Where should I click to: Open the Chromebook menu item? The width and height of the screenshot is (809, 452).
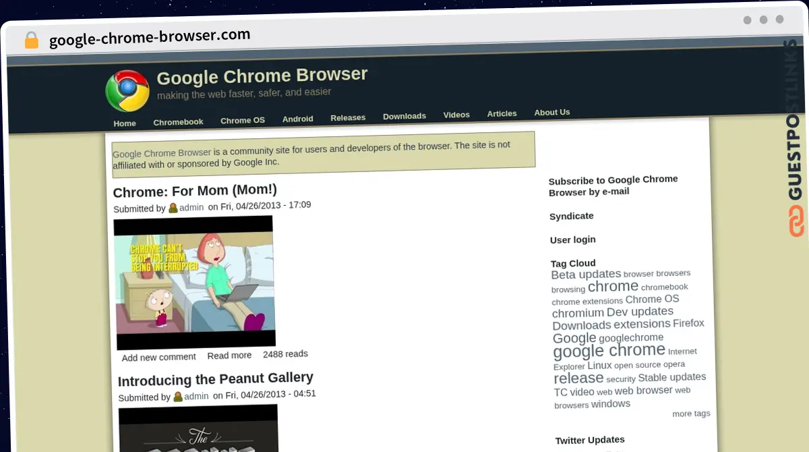tap(178, 122)
